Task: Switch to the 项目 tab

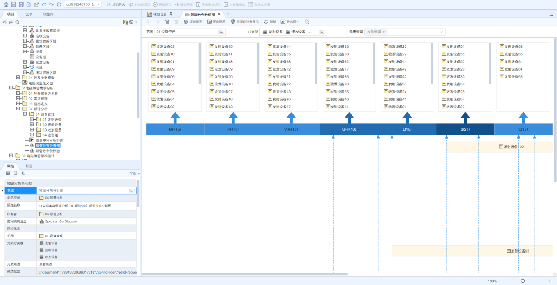Action: coord(11,14)
